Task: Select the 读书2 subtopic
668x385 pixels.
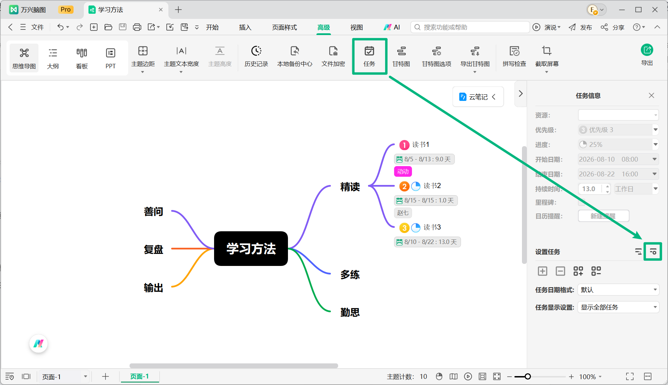Action: tap(432, 186)
